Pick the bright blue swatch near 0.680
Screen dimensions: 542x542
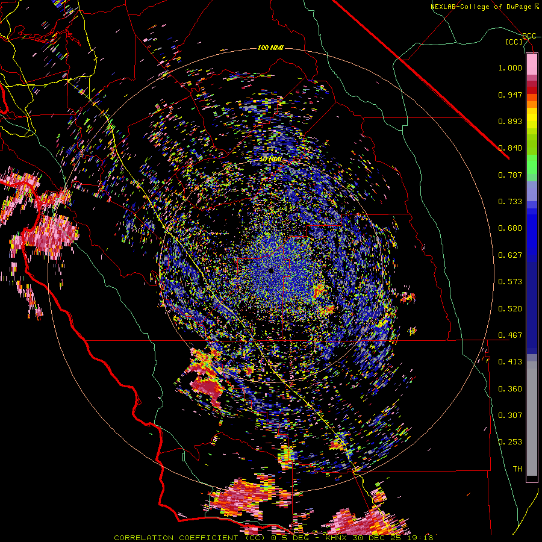[x=532, y=230]
